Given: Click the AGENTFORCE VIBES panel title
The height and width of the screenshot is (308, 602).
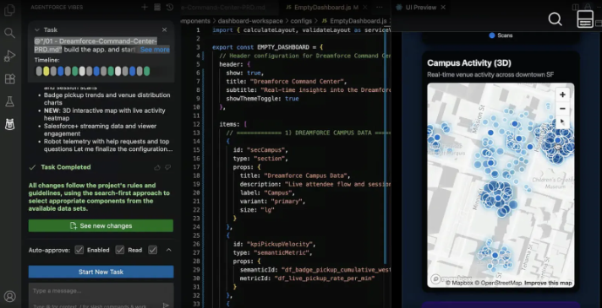Looking at the screenshot, I should (x=57, y=8).
